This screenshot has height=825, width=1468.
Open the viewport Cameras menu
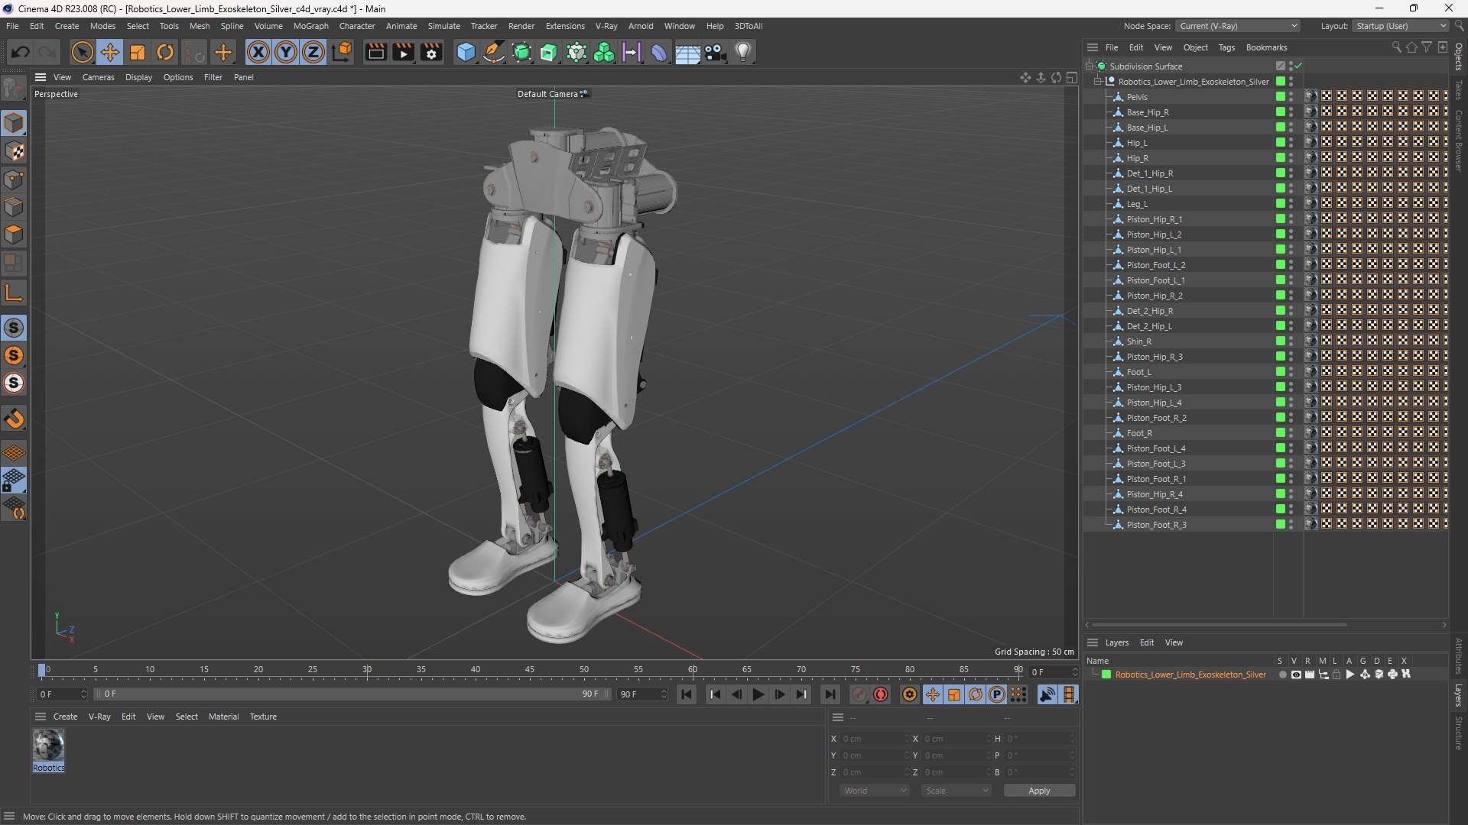click(98, 77)
